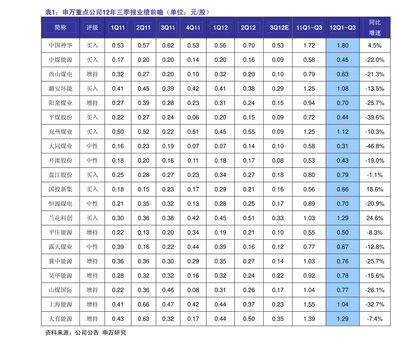Viewport: 398px width, 342px height.
Task: Click the cell containing 1.12
Action: tap(343, 132)
